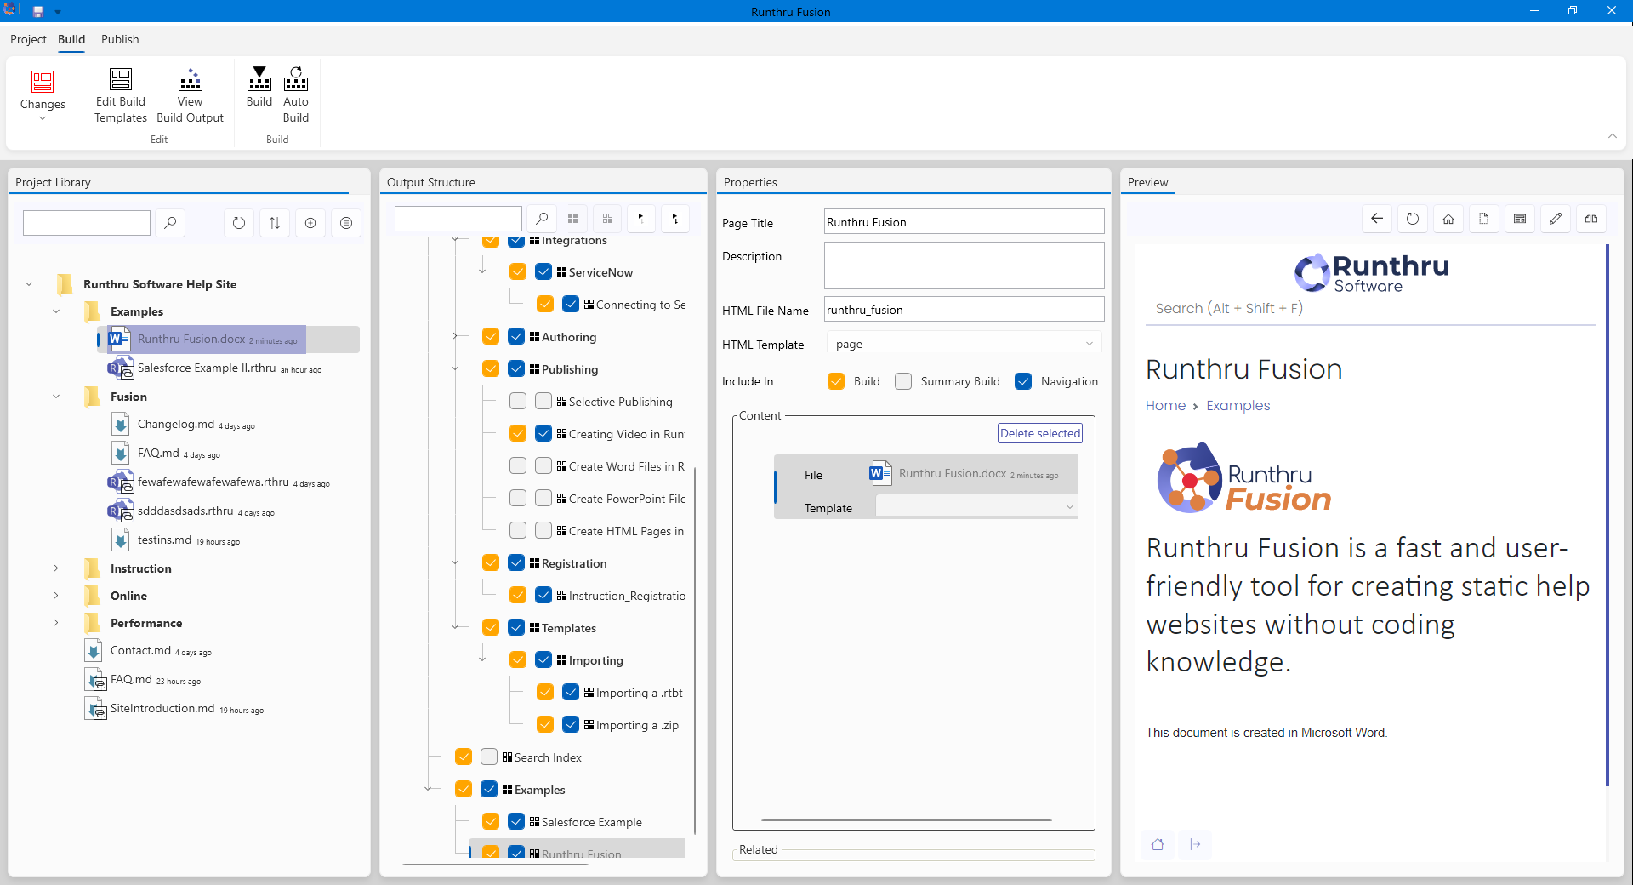1633x885 pixels.
Task: Check blue box for Selective Publishing
Action: coord(543,401)
